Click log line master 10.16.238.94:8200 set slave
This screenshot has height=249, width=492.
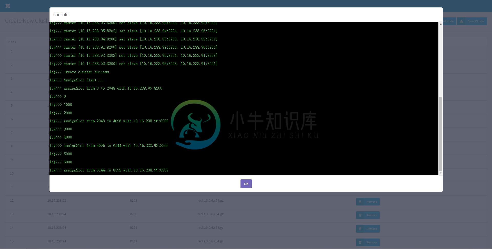pyautogui.click(x=133, y=39)
